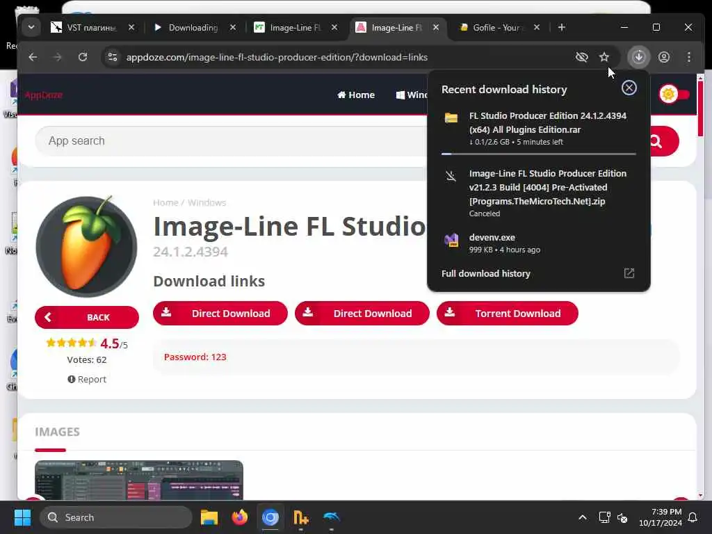Click the folder icon of the rar download
This screenshot has width=712, height=534.
tap(451, 118)
